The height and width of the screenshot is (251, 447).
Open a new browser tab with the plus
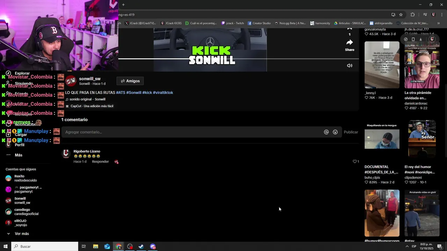[x=123, y=5]
